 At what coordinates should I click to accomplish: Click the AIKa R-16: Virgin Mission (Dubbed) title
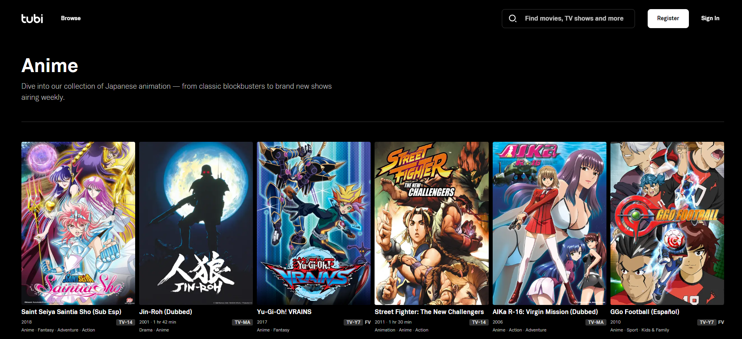(545, 312)
